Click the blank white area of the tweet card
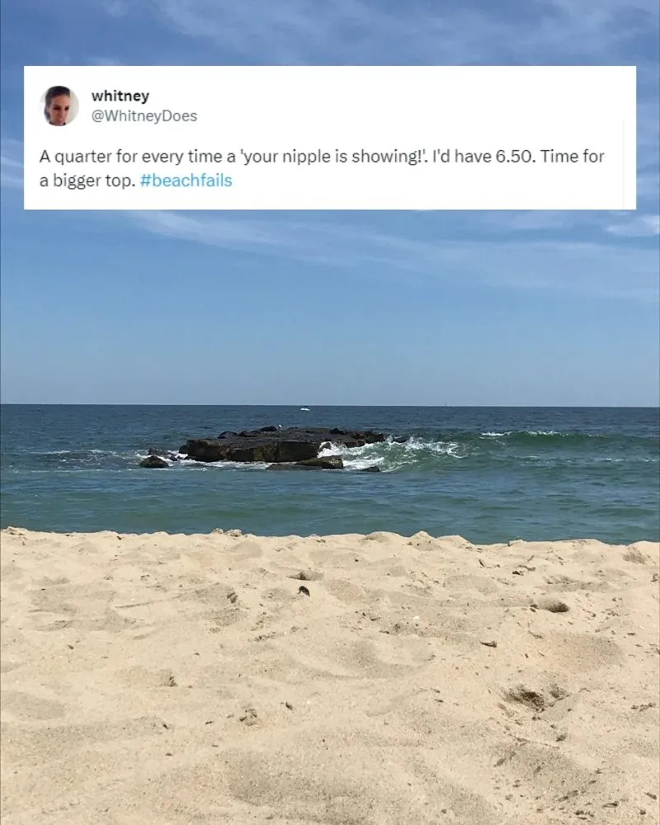The width and height of the screenshot is (660, 825). [421, 106]
